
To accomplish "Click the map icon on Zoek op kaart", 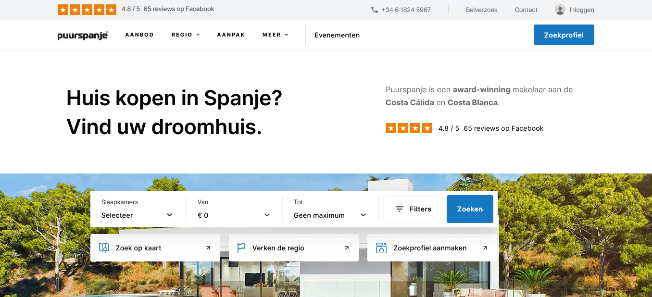I will [104, 248].
